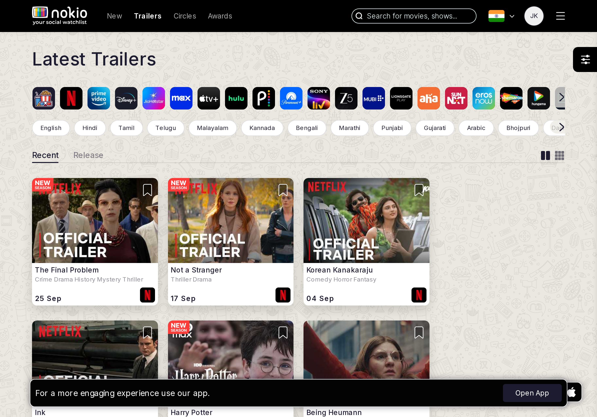Toggle the Hindi language filter
This screenshot has width=597, height=417.
90,128
